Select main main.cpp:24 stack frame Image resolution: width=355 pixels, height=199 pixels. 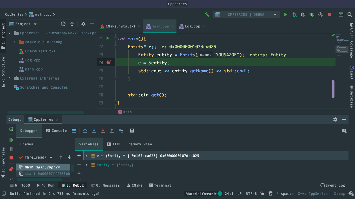coord(43,167)
